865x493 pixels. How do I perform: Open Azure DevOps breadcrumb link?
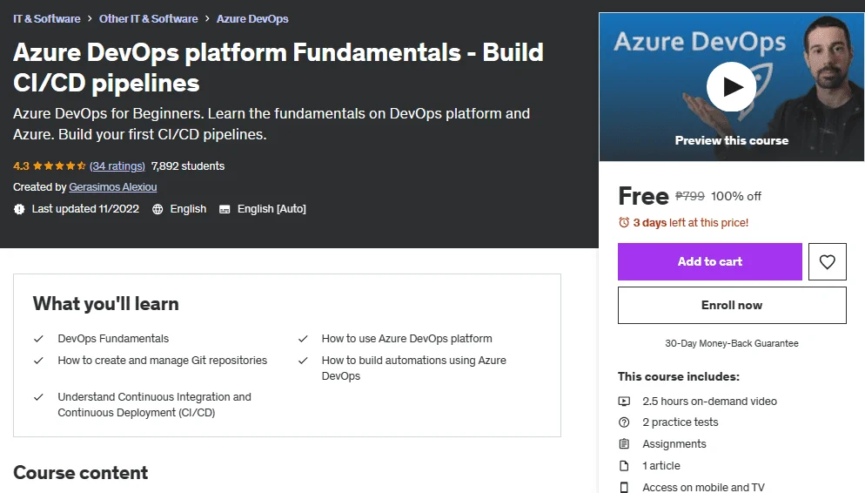coord(252,19)
